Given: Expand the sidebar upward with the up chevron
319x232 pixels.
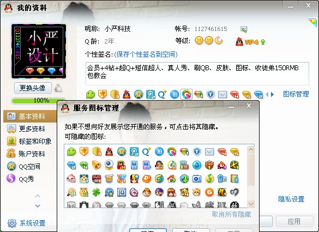Looking at the screenshot, I should tap(38, 196).
